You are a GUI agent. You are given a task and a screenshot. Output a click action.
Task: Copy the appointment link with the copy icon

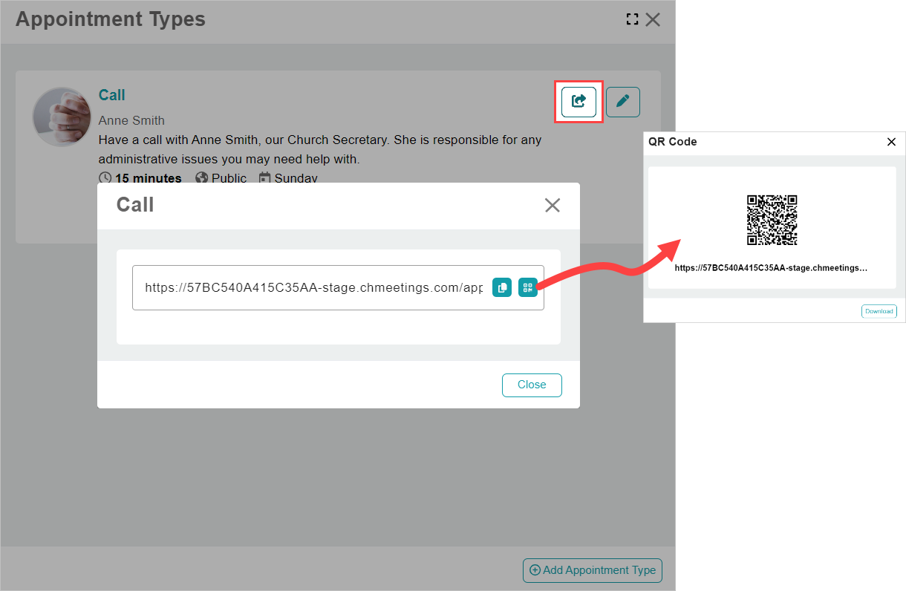coord(502,287)
